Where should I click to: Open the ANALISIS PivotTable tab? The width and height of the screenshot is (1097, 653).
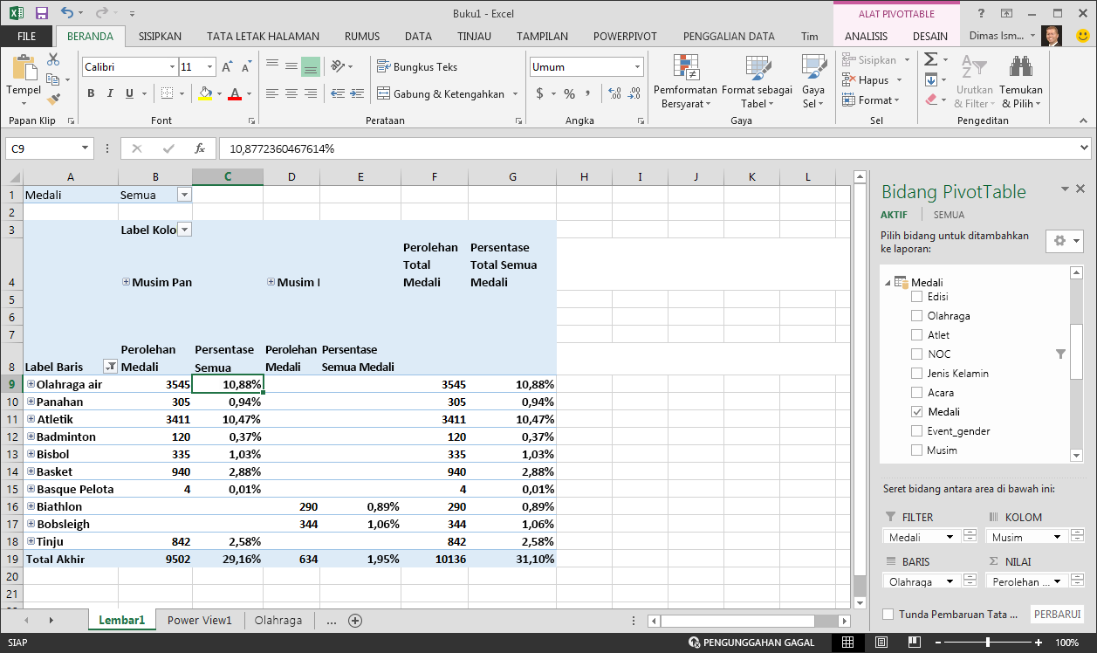(867, 37)
